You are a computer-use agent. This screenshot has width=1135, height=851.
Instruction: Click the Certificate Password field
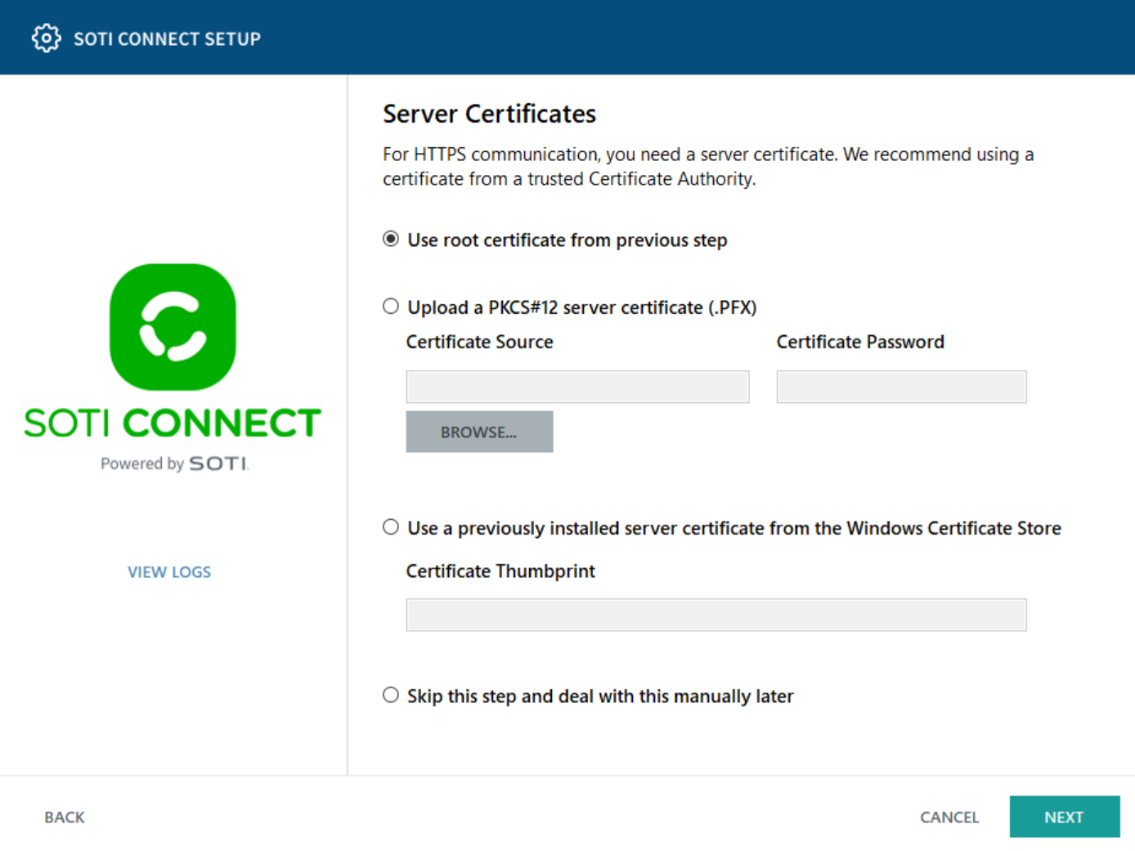(901, 387)
